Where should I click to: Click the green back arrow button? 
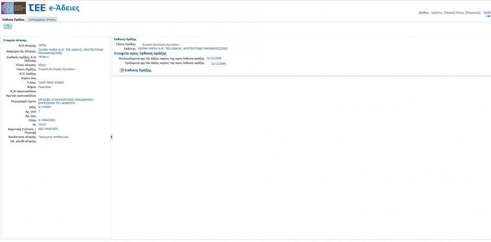(8, 27)
